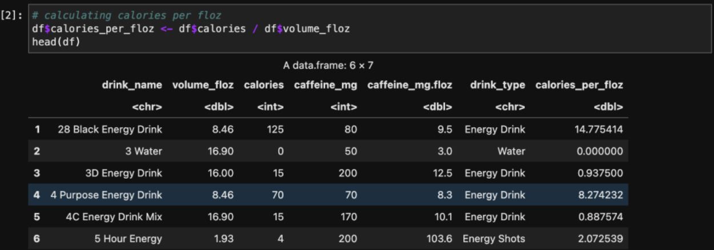Click the '4 Purpose Energy Drink' cell

tap(106, 195)
